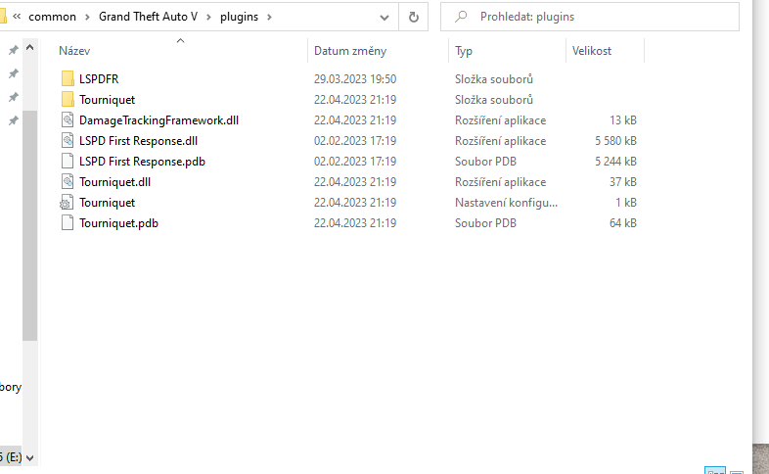
Task: Select the Tourniquet.pdb file icon
Action: click(68, 222)
